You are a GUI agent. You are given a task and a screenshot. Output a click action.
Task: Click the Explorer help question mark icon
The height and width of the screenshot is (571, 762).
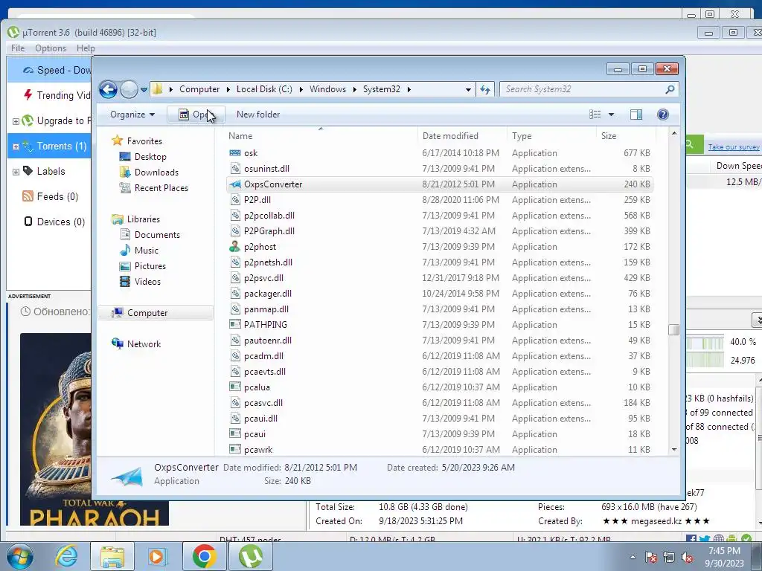663,114
